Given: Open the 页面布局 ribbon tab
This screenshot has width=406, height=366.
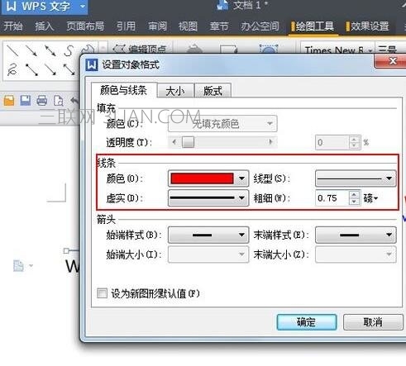Looking at the screenshot, I should (x=85, y=26).
